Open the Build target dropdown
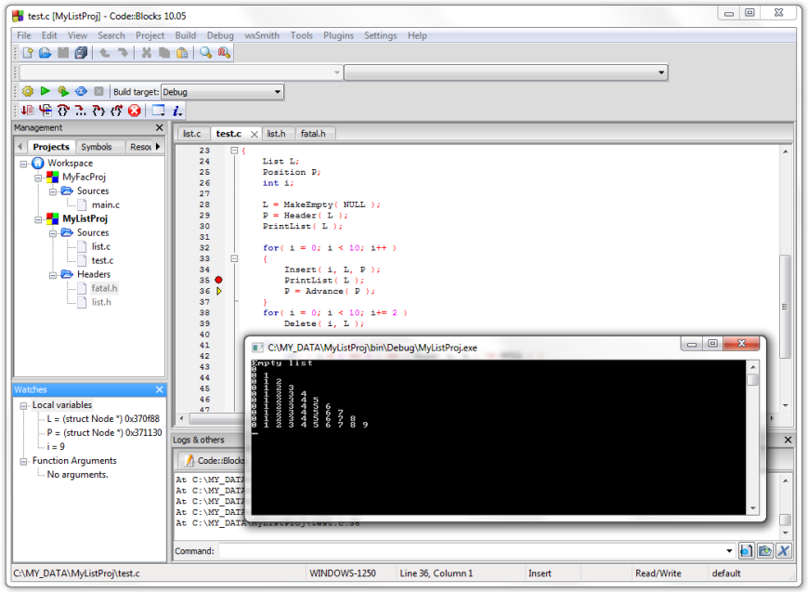Viewport: 808px width, 592px height. pyautogui.click(x=278, y=92)
